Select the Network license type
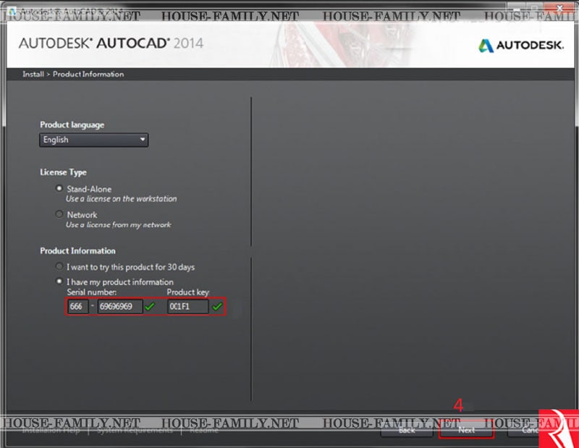 point(59,214)
